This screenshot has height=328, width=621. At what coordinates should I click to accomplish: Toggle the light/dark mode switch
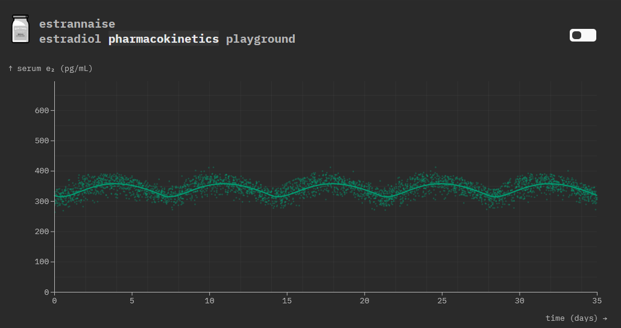point(582,36)
